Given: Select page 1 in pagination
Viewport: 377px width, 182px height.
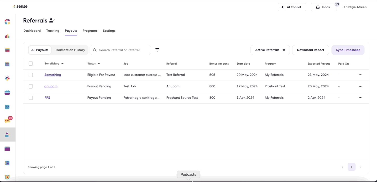Looking at the screenshot, I should point(352,167).
